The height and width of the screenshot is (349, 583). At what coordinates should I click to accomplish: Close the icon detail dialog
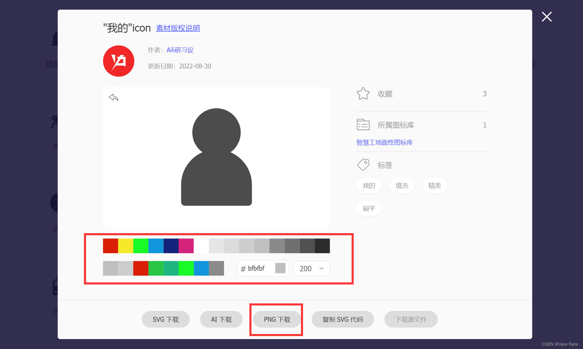[547, 17]
